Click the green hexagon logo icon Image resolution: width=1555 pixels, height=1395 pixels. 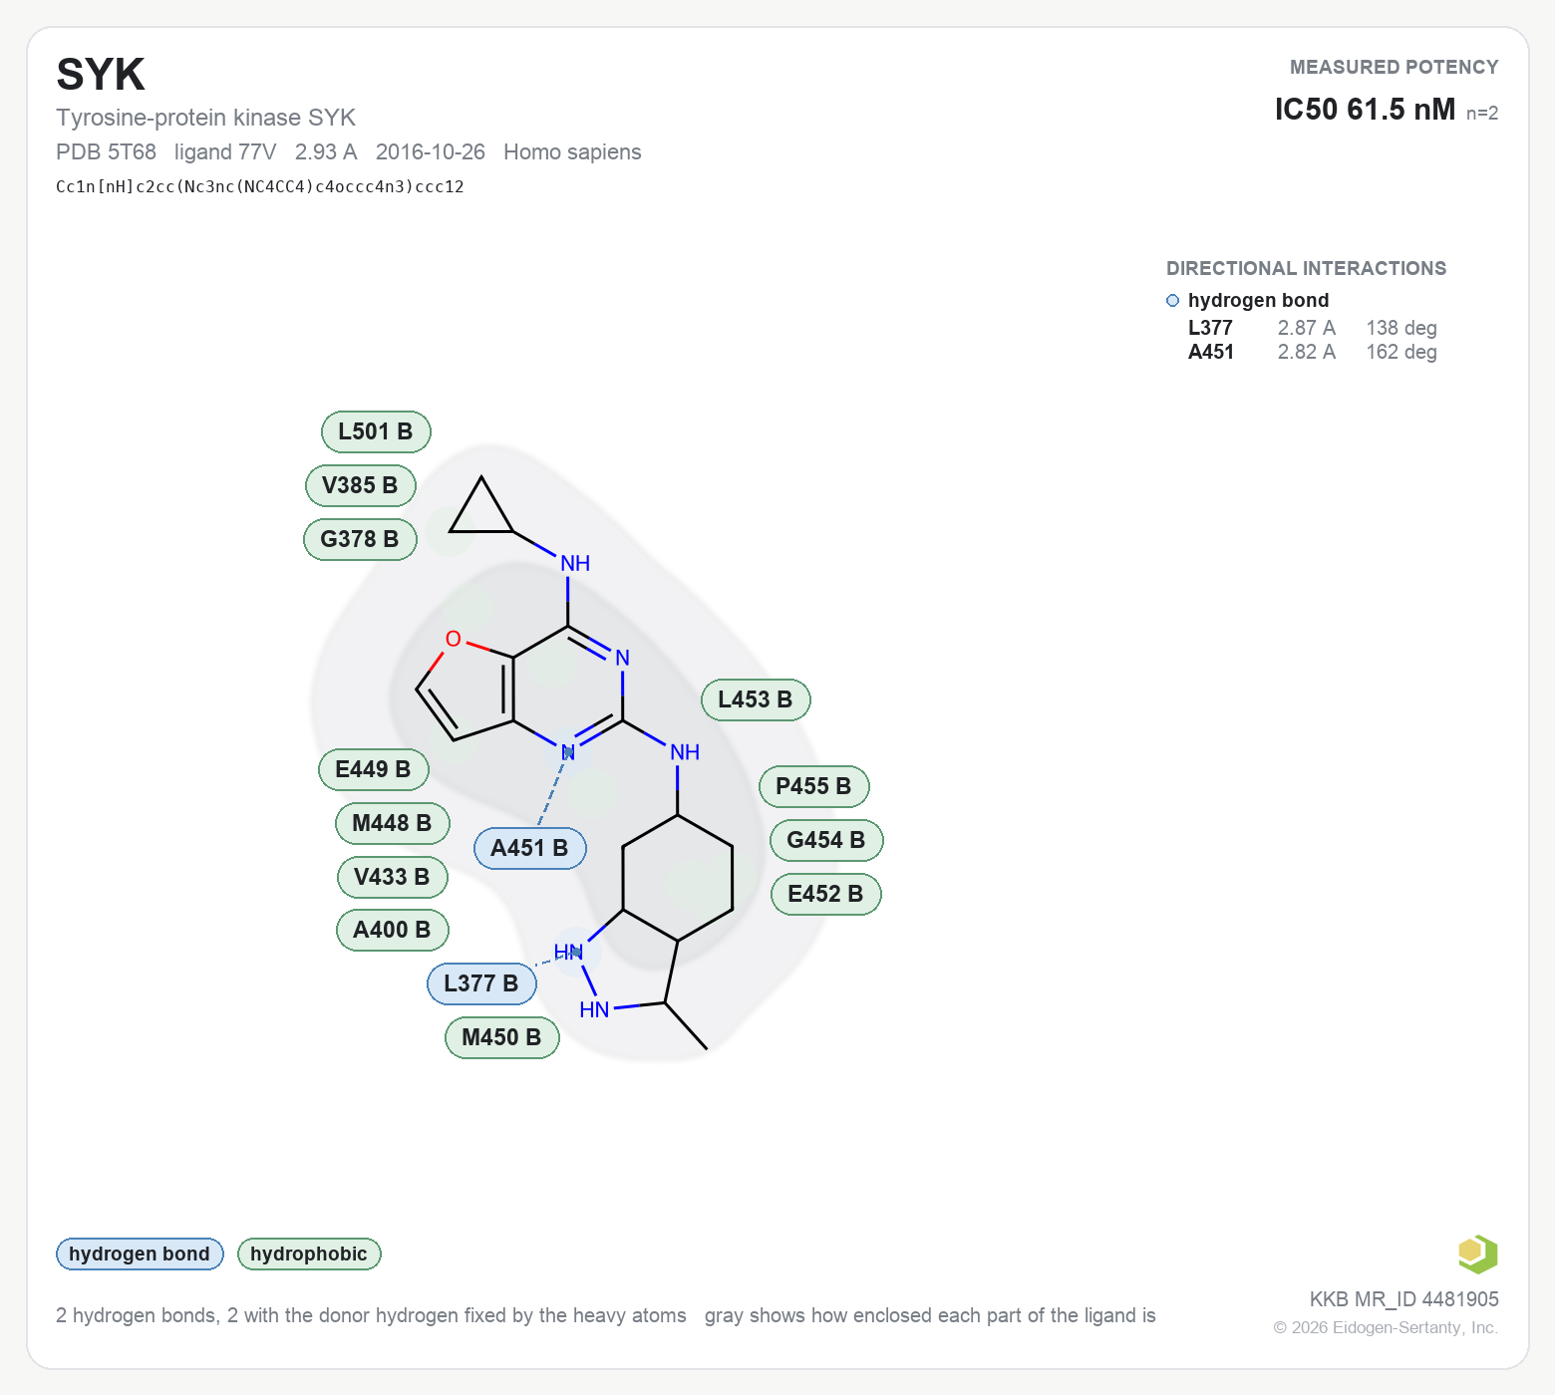1477,1254
